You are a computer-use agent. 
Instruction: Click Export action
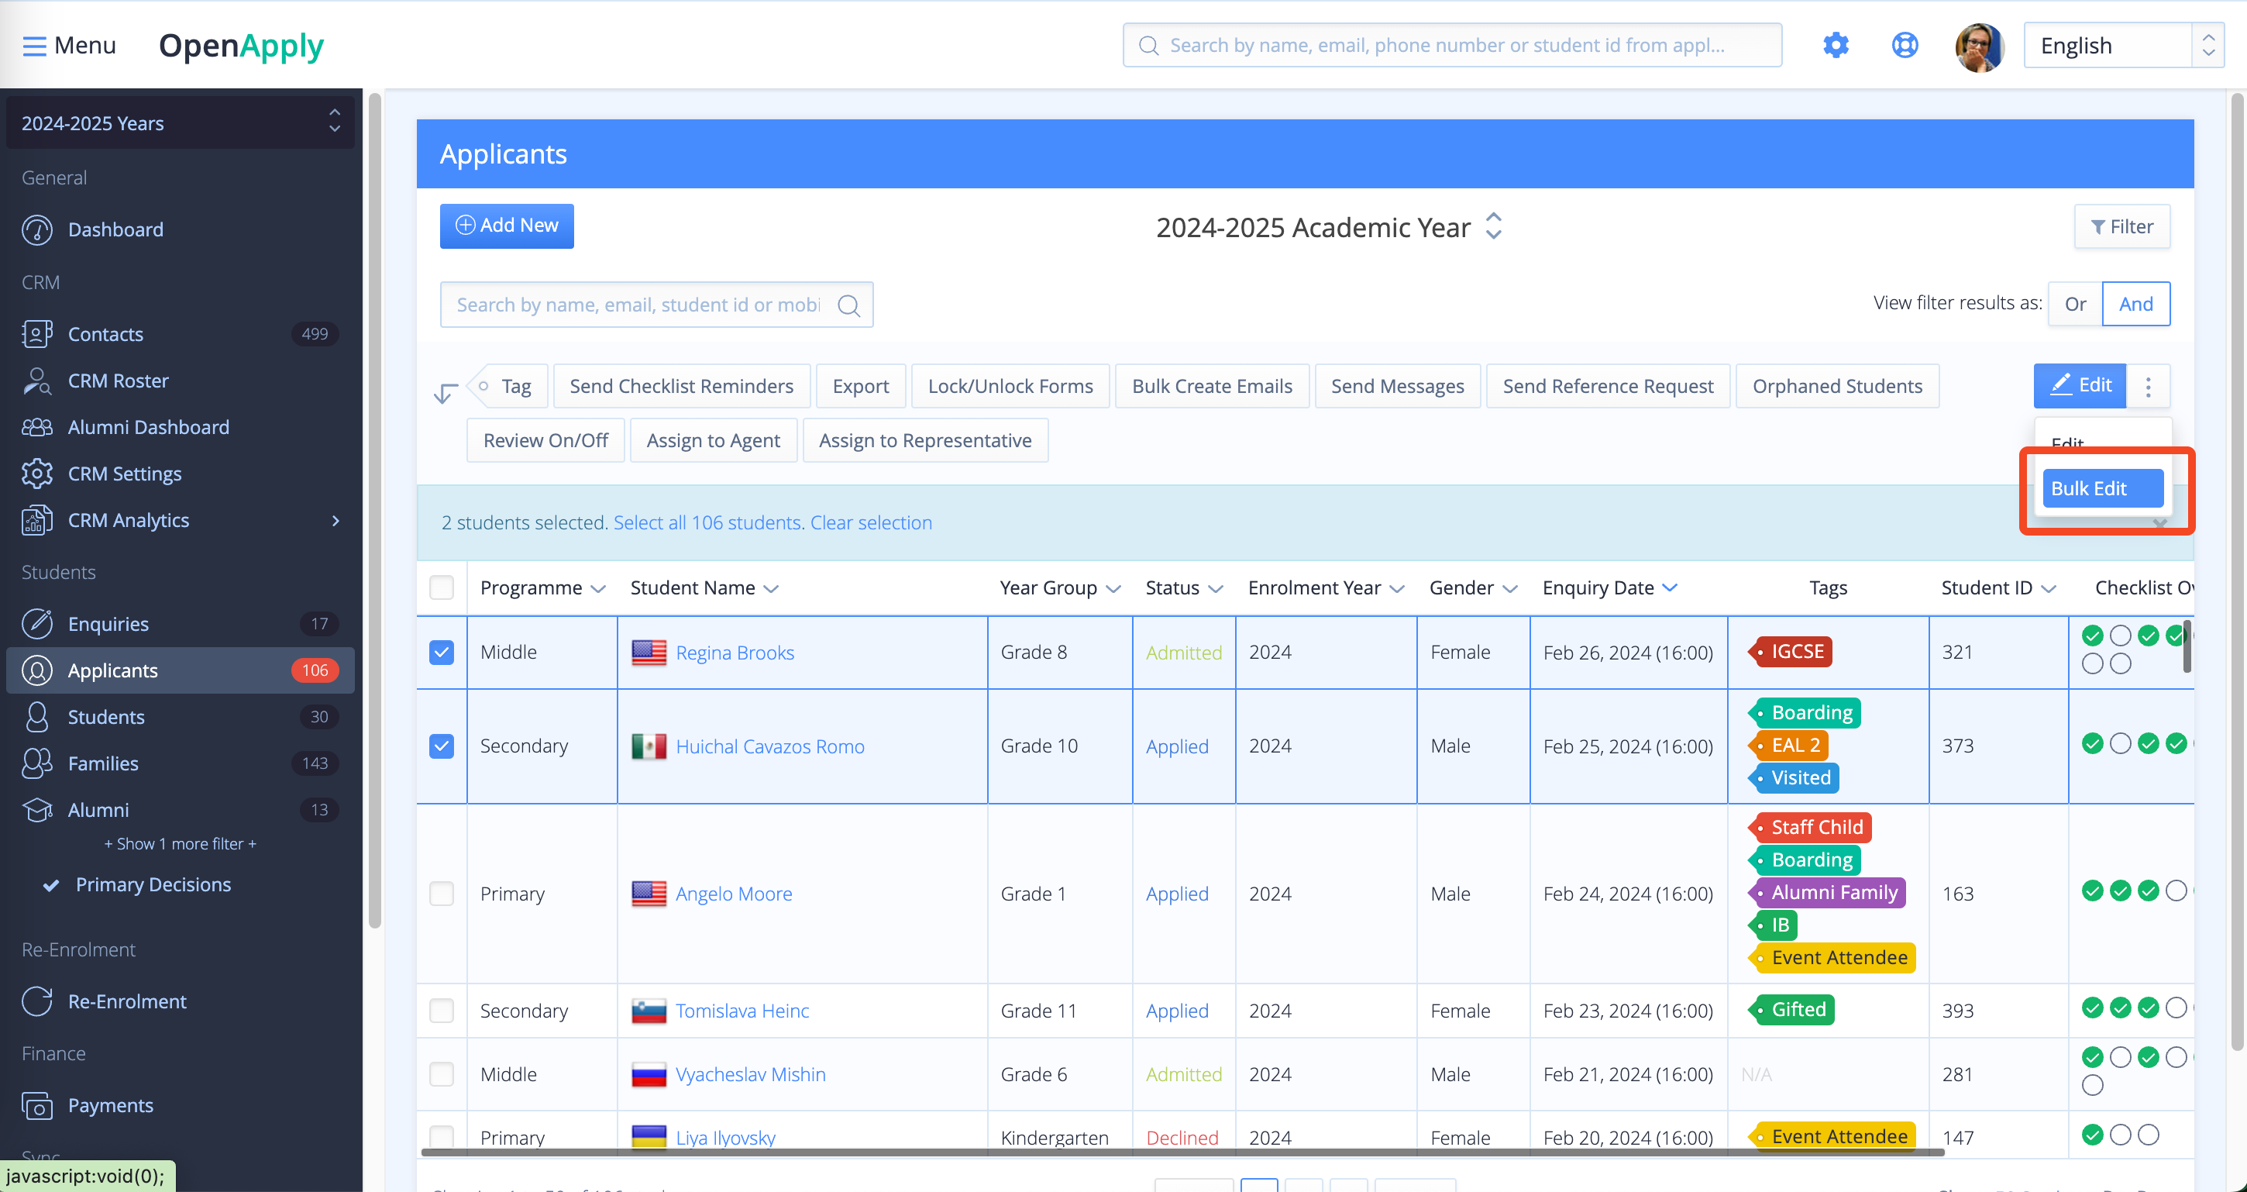[860, 387]
